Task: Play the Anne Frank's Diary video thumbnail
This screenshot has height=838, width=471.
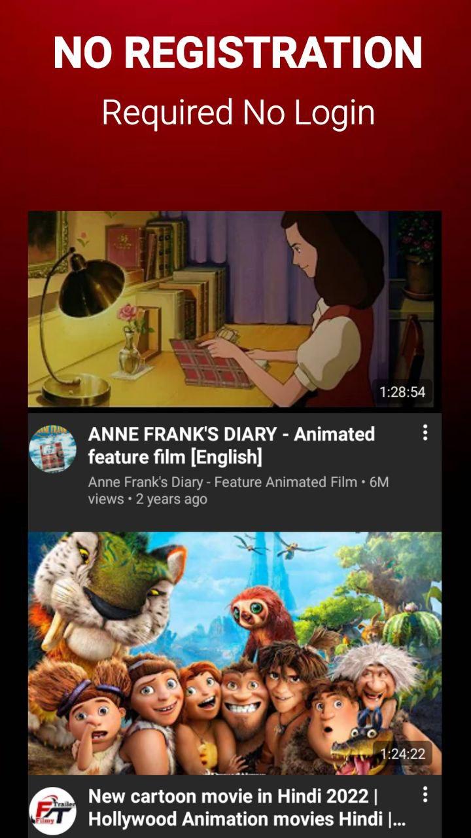Action: (x=235, y=309)
